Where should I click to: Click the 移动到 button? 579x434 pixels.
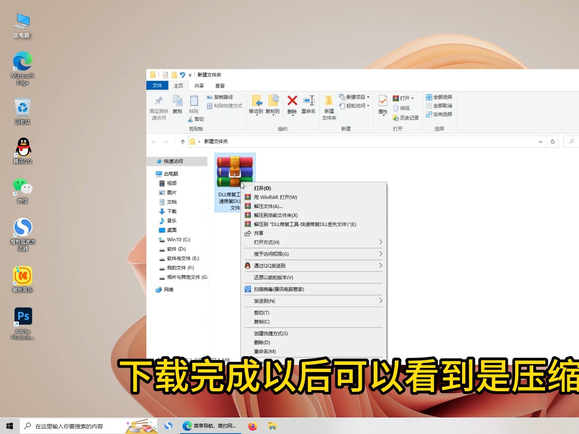click(256, 105)
